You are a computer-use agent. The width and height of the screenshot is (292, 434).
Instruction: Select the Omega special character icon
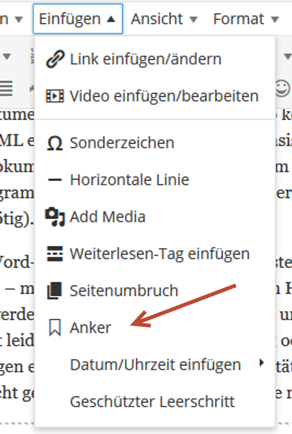[55, 143]
